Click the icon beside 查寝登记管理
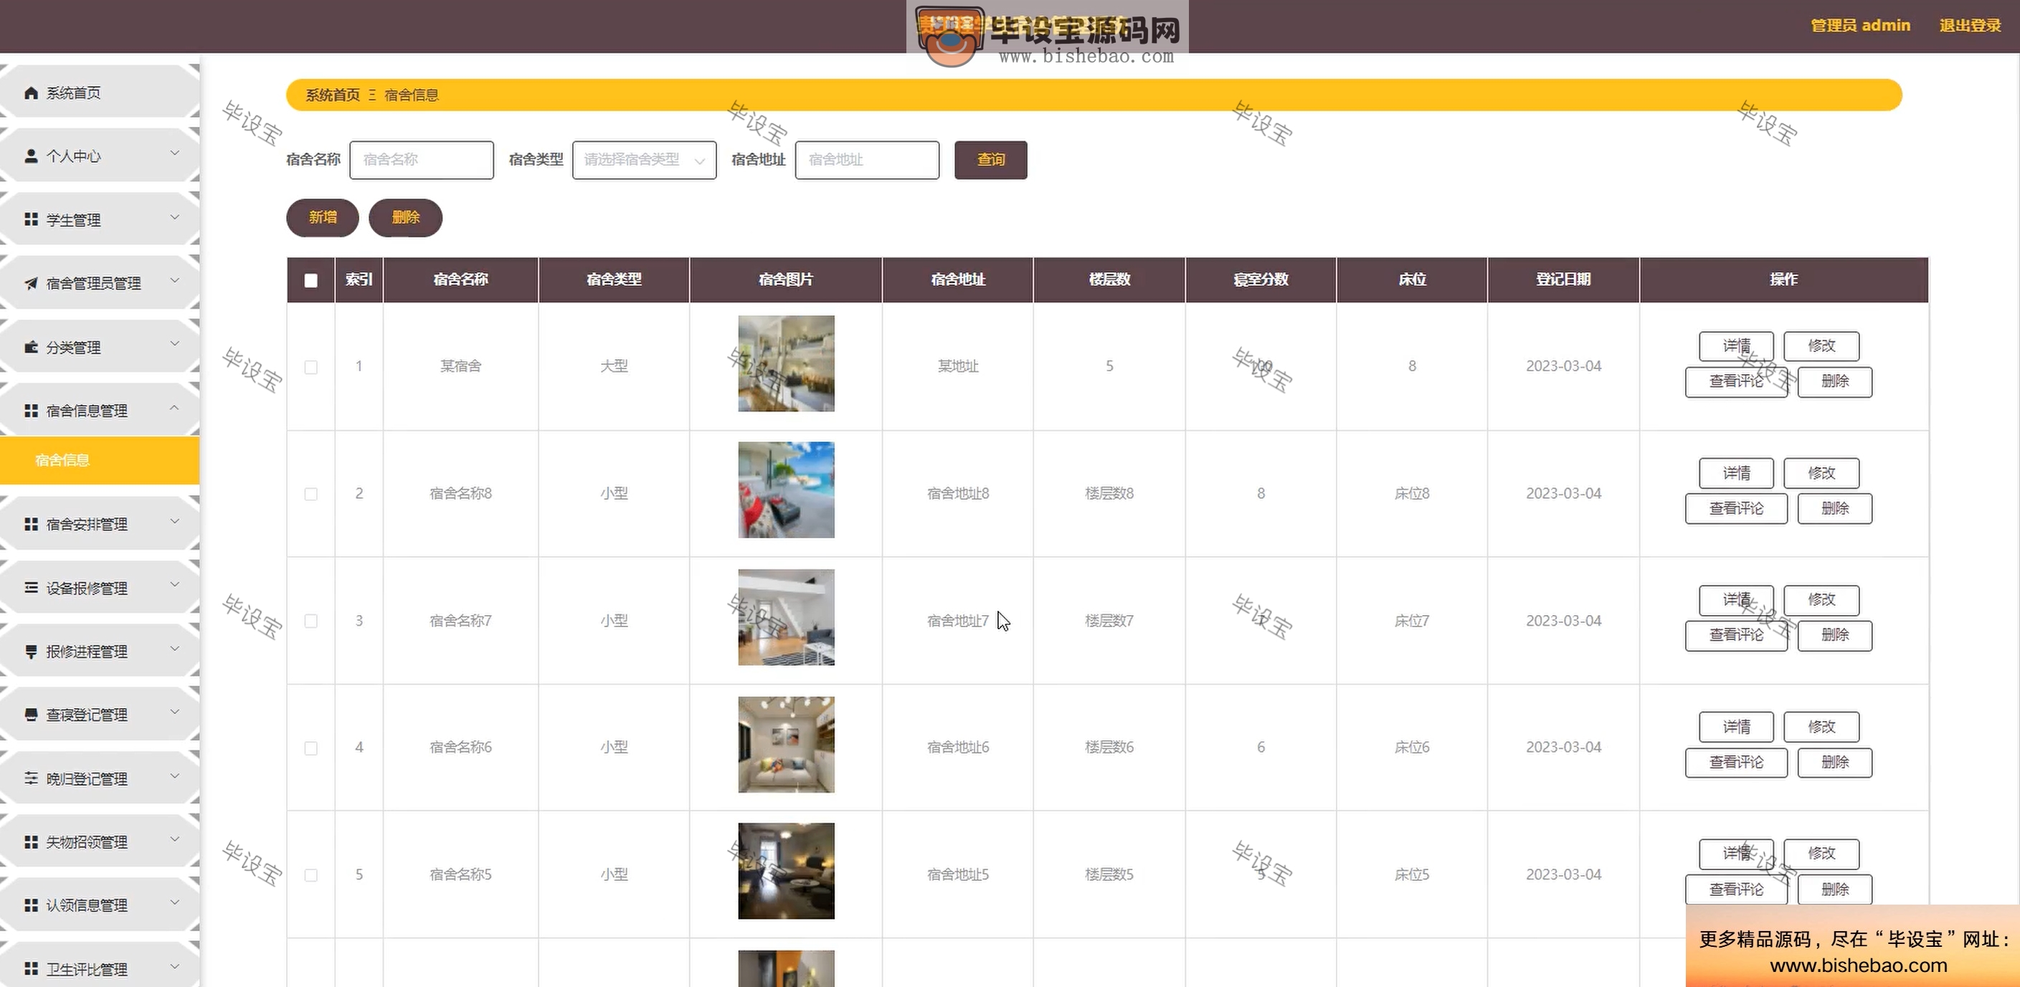The height and width of the screenshot is (987, 2020). tap(31, 714)
